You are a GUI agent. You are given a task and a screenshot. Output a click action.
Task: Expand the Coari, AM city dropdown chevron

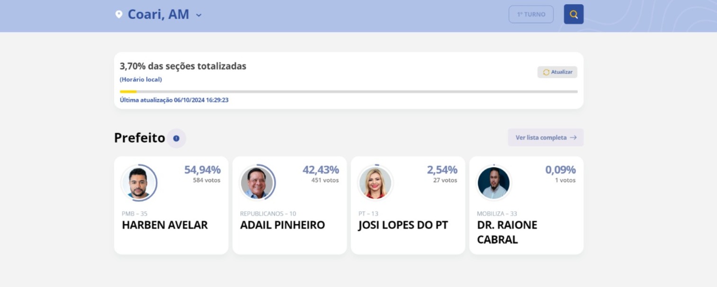click(199, 15)
